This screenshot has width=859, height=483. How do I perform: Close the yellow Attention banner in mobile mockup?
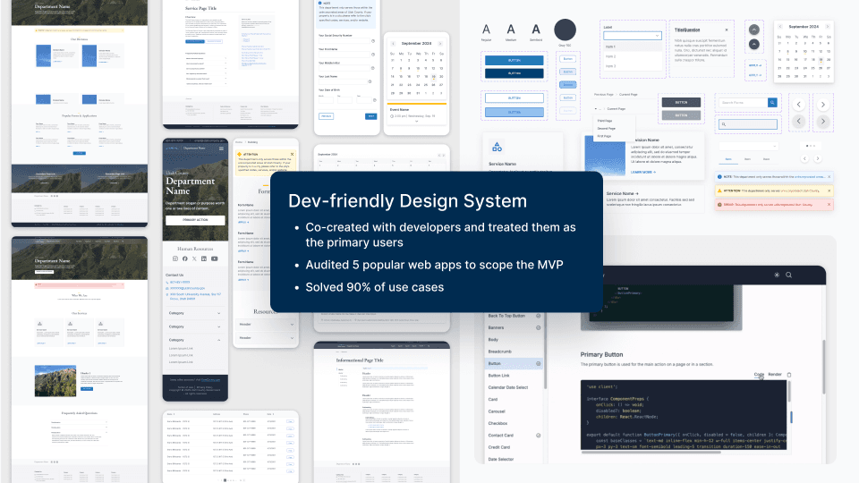[x=292, y=155]
